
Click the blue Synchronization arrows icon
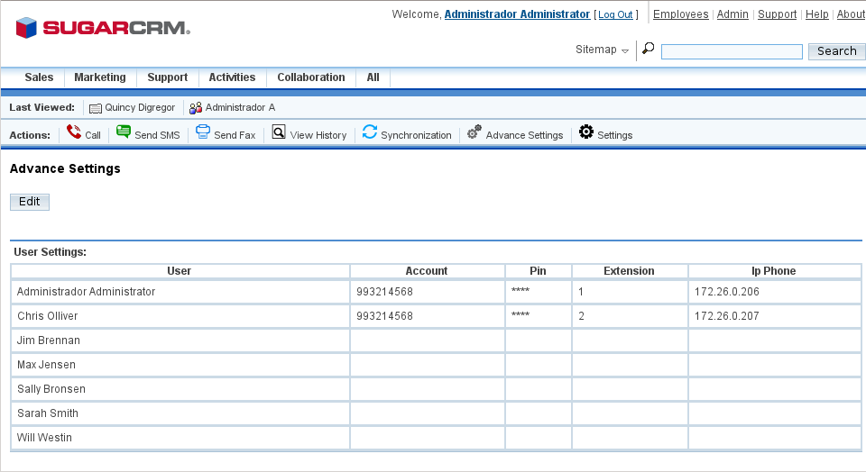click(370, 132)
